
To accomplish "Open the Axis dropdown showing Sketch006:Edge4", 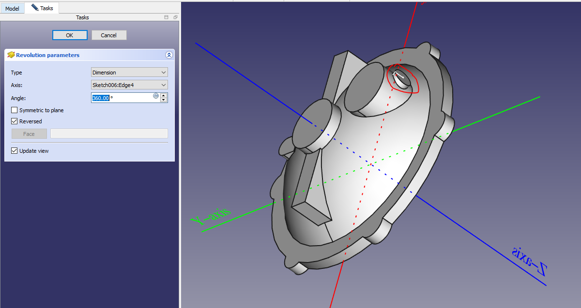I will 129,85.
